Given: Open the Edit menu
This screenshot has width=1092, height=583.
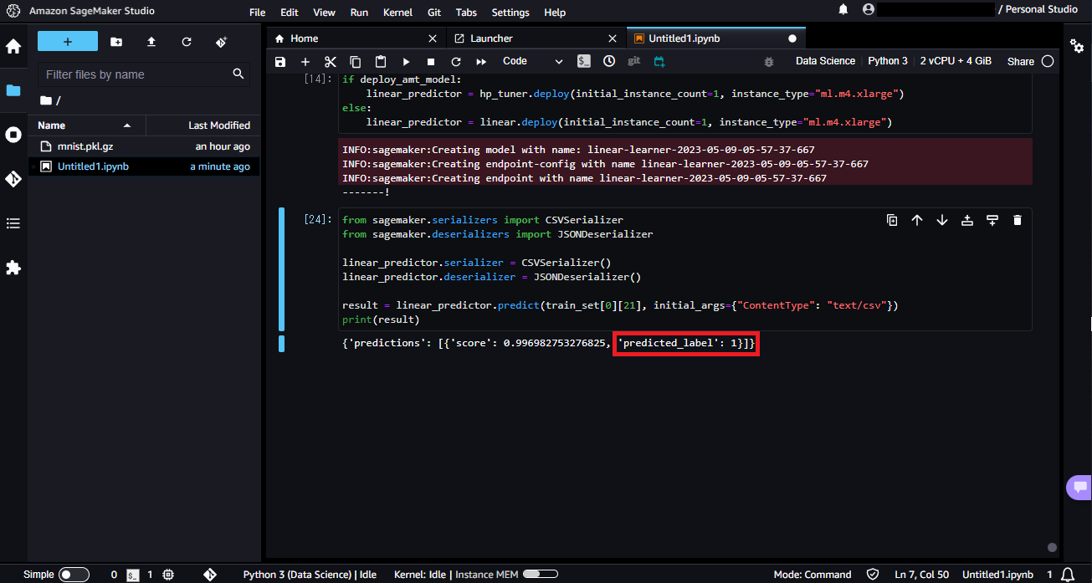Looking at the screenshot, I should (x=290, y=13).
